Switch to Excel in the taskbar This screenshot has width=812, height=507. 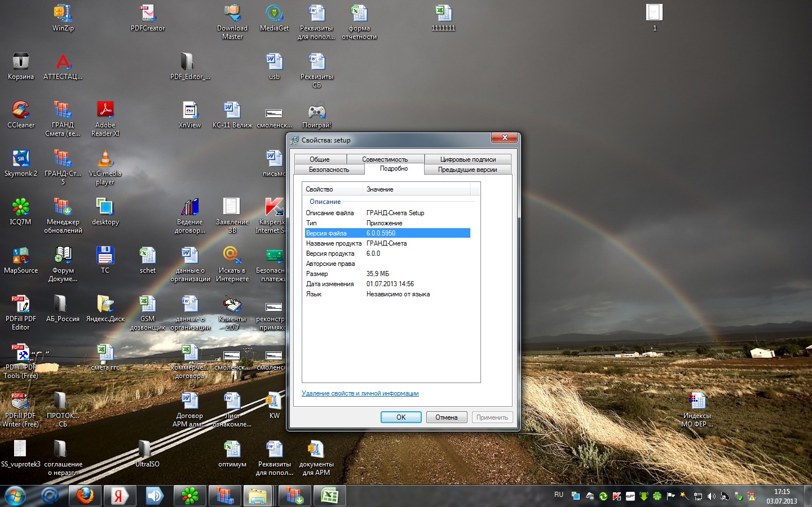pos(329,496)
